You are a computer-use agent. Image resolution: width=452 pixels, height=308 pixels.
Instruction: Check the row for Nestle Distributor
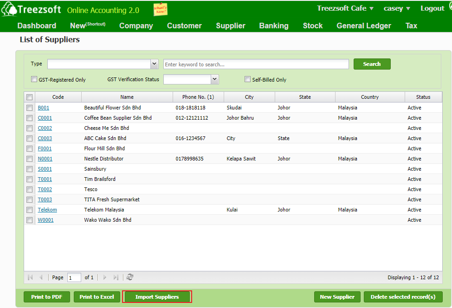[x=30, y=159]
